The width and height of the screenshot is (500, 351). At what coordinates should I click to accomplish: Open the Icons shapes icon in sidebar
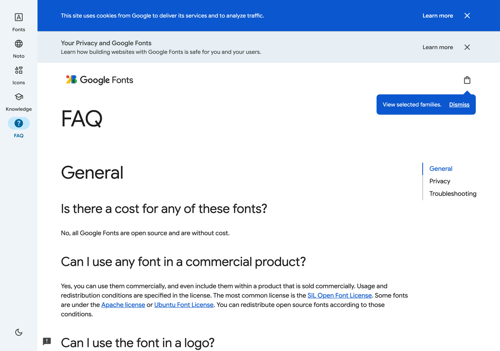pyautogui.click(x=19, y=70)
